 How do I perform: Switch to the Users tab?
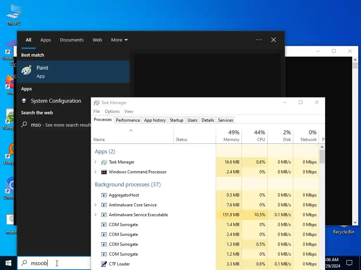[x=192, y=120]
